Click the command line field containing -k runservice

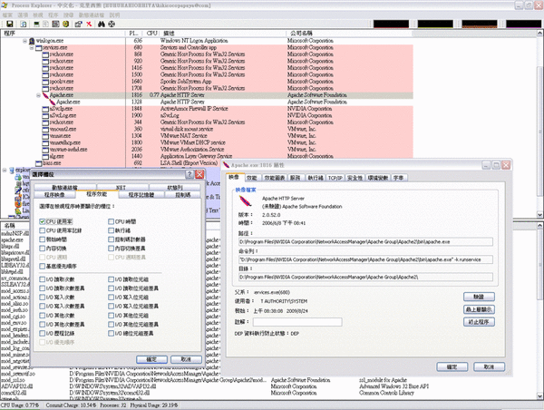point(365,259)
